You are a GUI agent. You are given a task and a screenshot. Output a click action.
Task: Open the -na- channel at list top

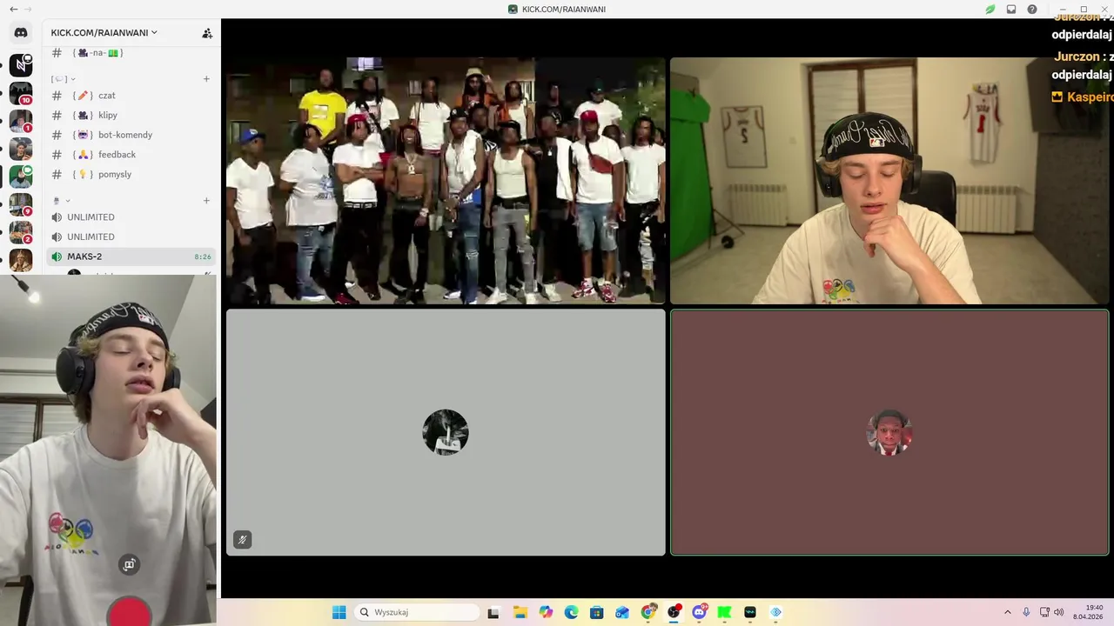131,53
